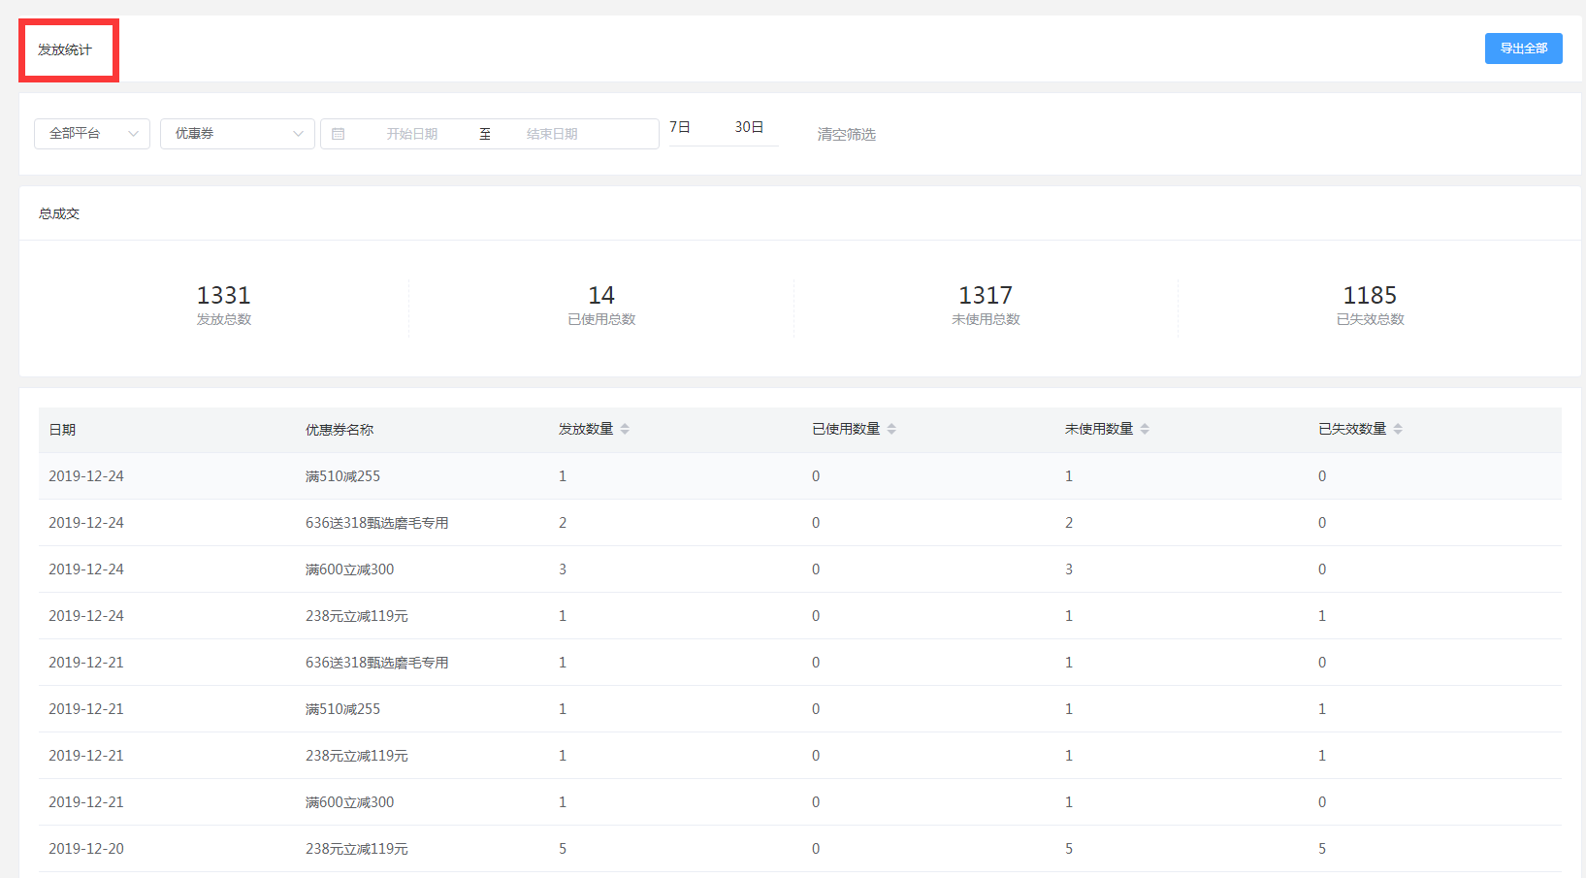
Task: Select 满600立减300 in 2019-12-21 row
Action: coord(349,802)
